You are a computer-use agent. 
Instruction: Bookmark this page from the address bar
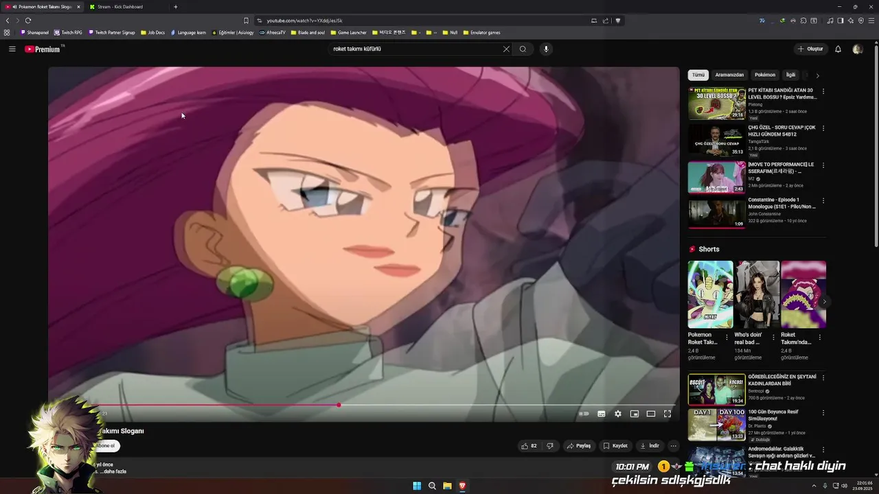tap(246, 21)
